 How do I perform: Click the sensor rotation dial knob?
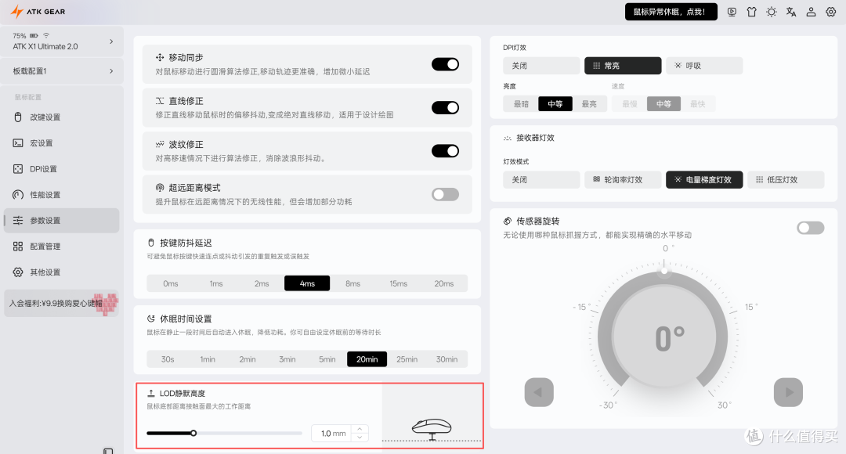point(664,271)
